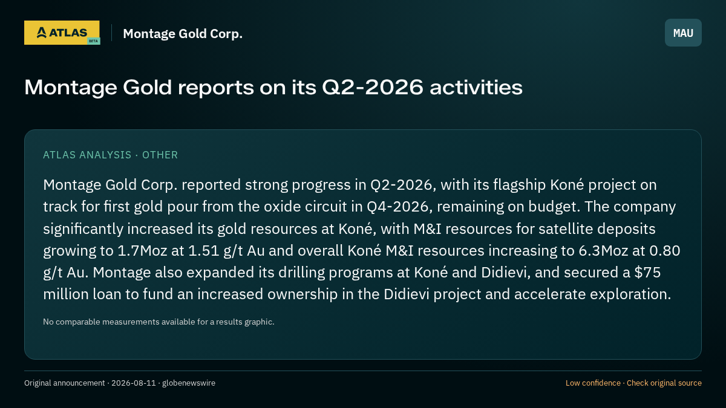The width and height of the screenshot is (726, 408).
Task: Select the 'No comparable measurements available' note
Action: 159,322
